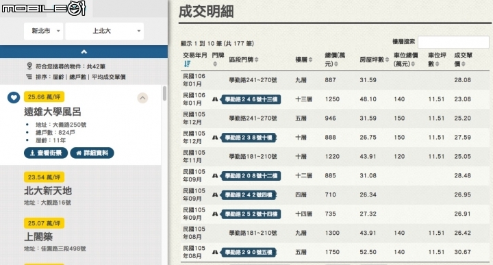Image resolution: width=493 pixels, height=265 pixels.
Task: Sort the table by 樓層 column
Action: [x=304, y=60]
